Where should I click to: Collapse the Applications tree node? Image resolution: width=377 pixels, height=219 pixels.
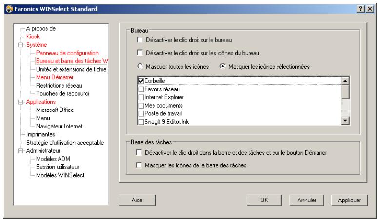(20, 102)
